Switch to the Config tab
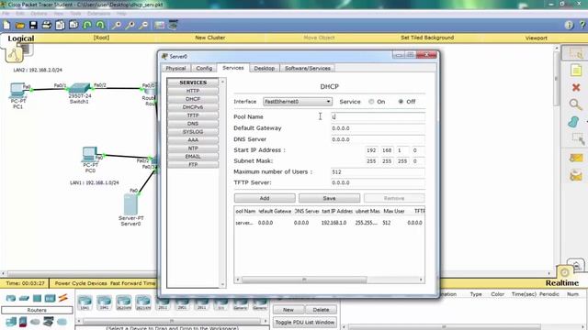The width and height of the screenshot is (588, 330). 204,68
